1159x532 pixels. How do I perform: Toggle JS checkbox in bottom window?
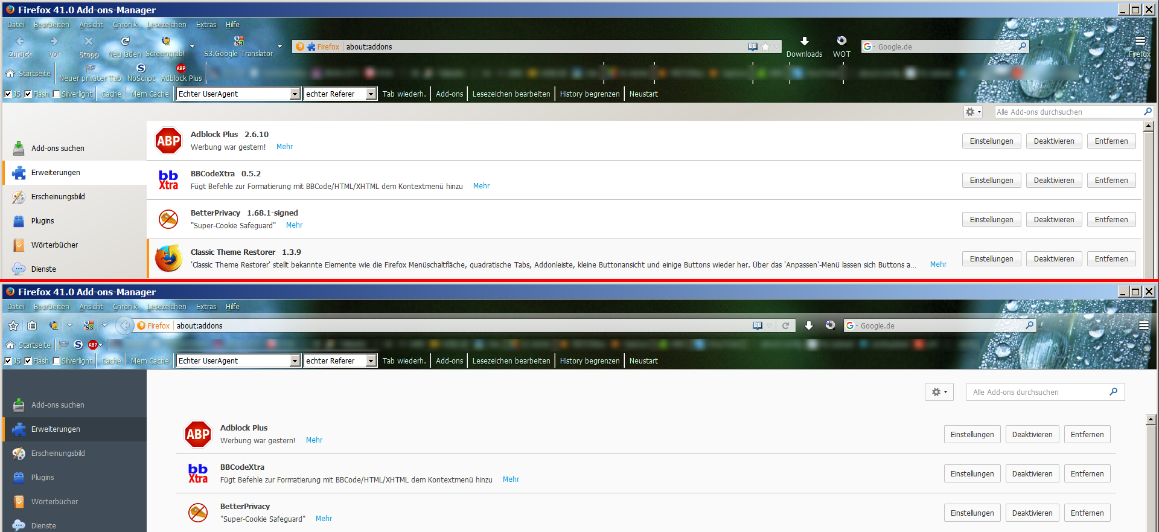tap(8, 361)
